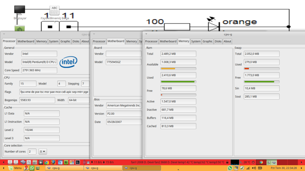
Task: Launch Spotify from the red panel
Action: [66, 162]
